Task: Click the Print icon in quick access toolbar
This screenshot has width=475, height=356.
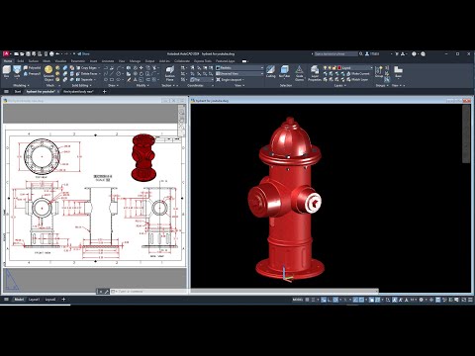Action: pyautogui.click(x=51, y=53)
